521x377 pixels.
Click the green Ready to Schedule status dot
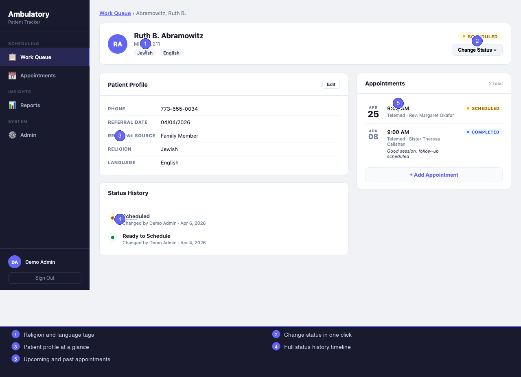113,237
